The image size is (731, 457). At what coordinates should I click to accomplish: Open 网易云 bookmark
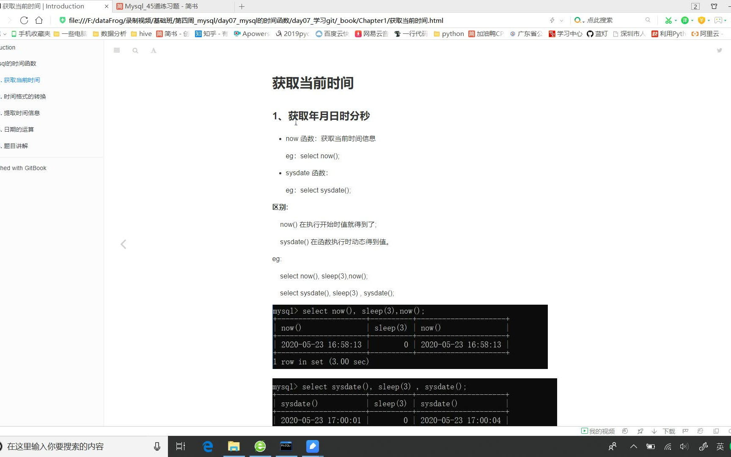tap(371, 33)
